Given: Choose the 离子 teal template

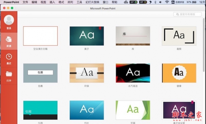Looking at the screenshot, I should pos(87,36).
